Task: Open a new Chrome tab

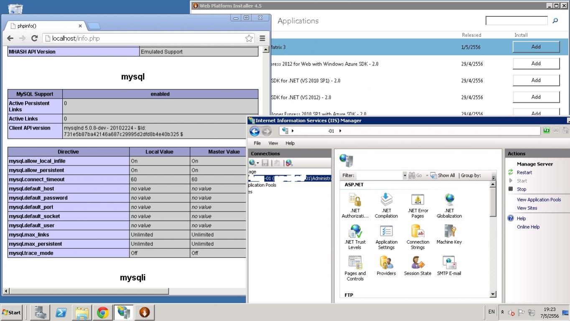Action: [x=94, y=26]
